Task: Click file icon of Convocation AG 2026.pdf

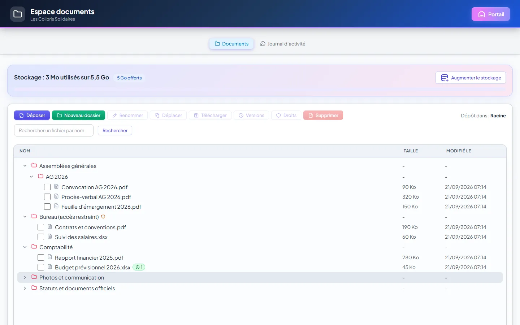Action: (56, 187)
